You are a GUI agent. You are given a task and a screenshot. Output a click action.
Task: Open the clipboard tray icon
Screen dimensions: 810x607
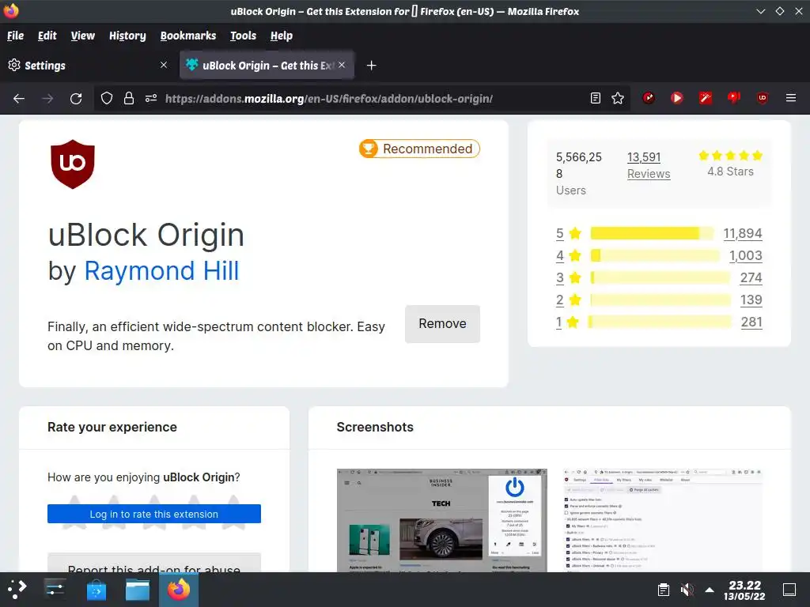[664, 590]
